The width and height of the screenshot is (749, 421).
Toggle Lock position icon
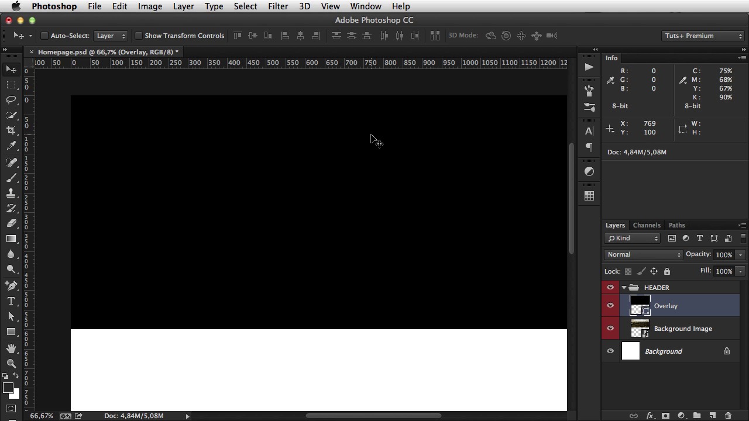[x=654, y=271]
